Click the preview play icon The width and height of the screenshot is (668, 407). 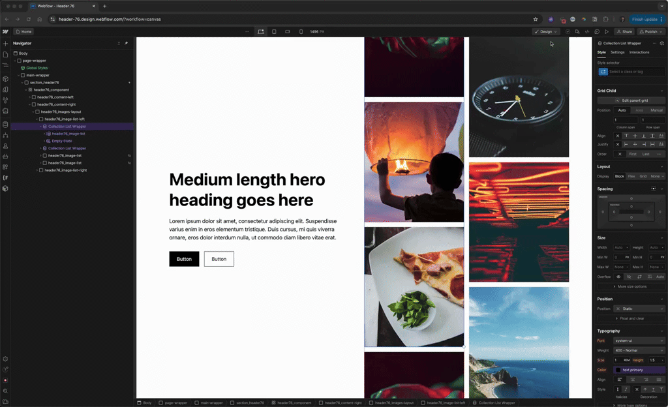pos(607,31)
